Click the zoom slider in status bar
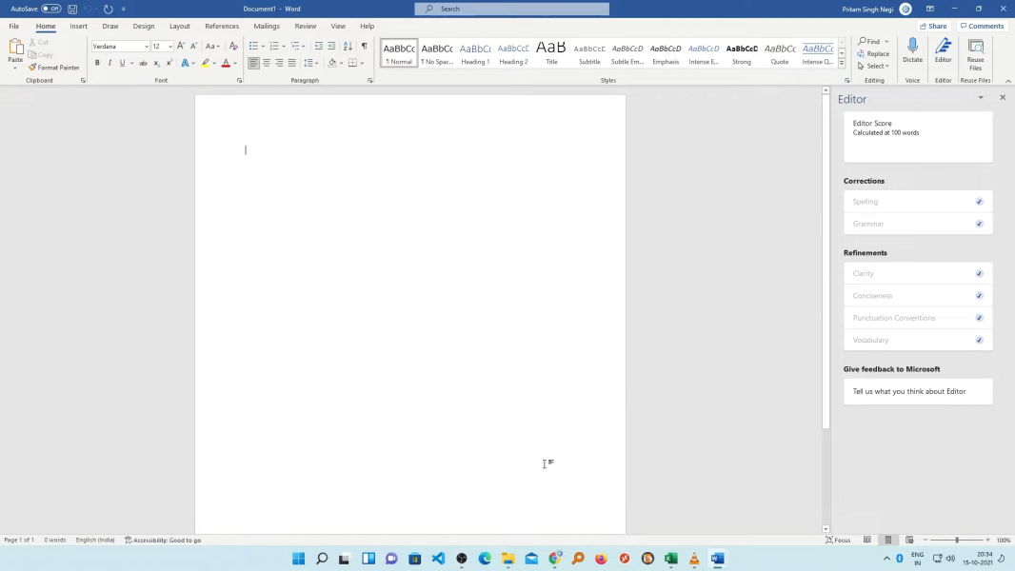 pyautogui.click(x=957, y=540)
